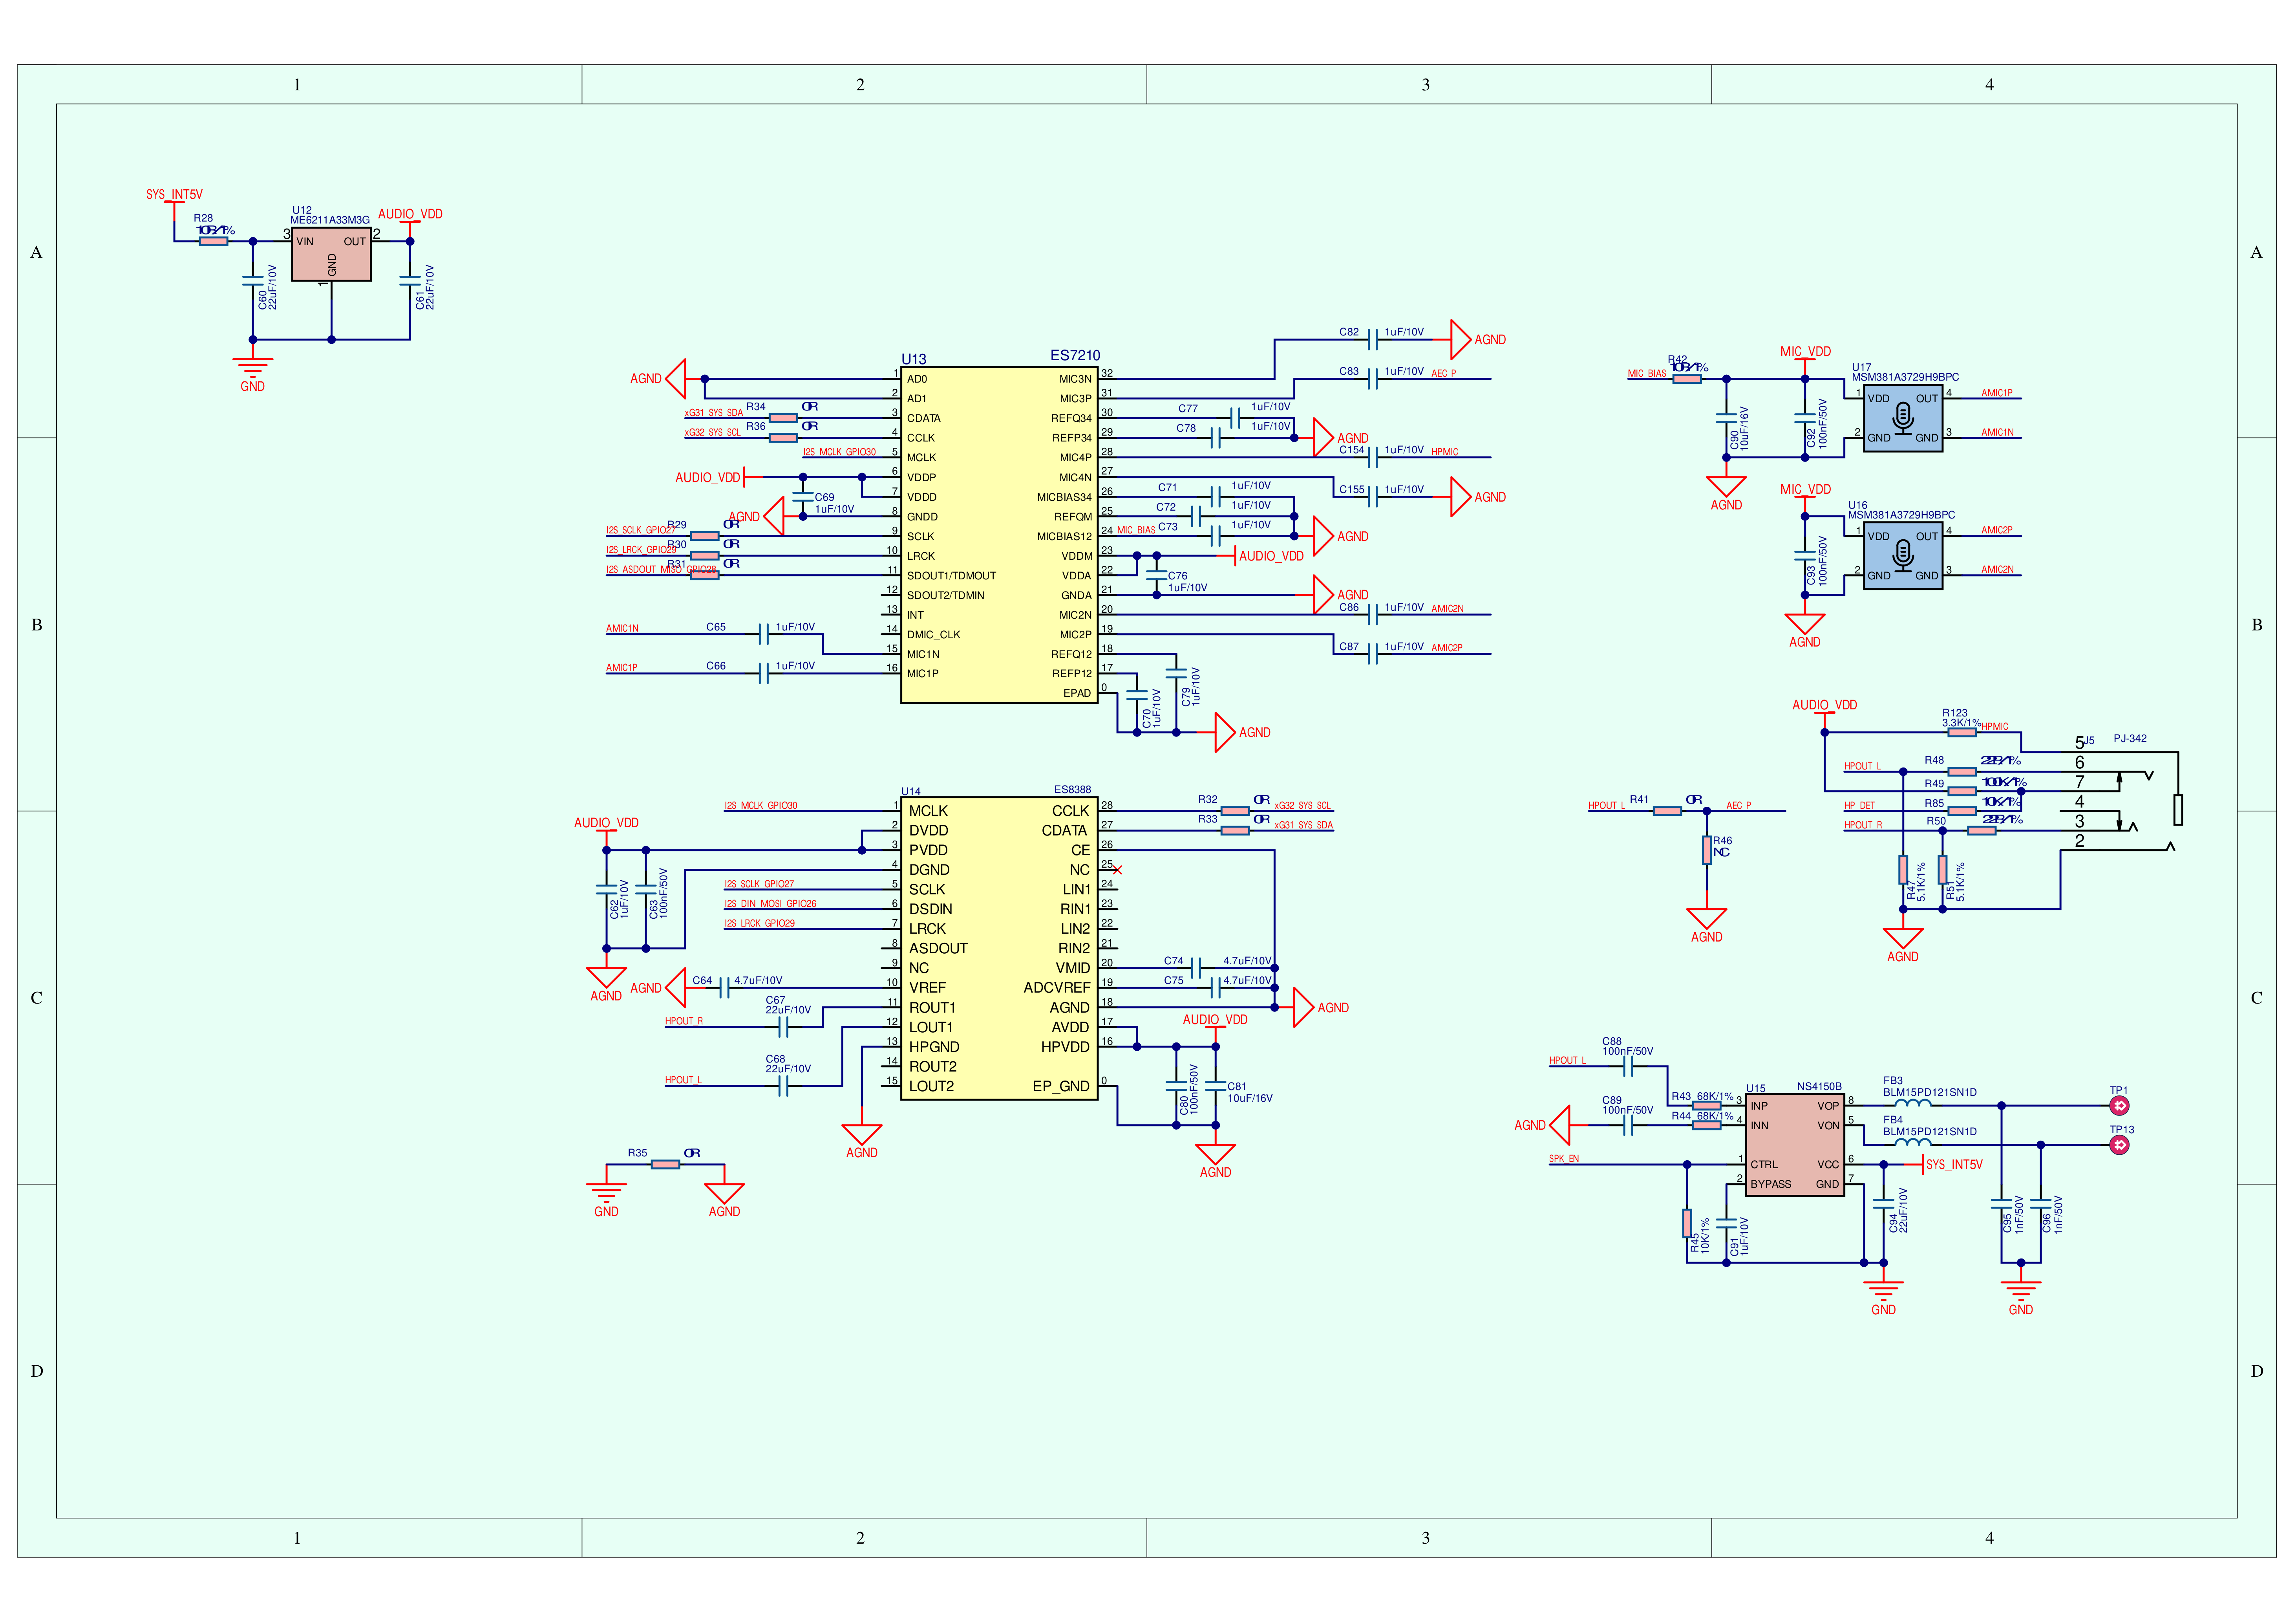
Task: Select resistor R123 3.3K/1%
Action: pyautogui.click(x=1962, y=733)
